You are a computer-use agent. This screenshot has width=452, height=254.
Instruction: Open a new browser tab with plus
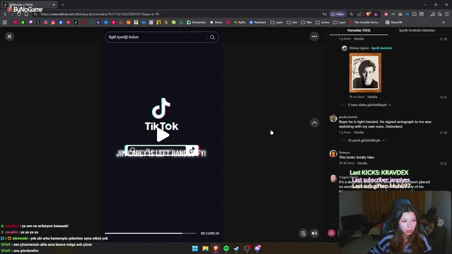[x=63, y=5]
